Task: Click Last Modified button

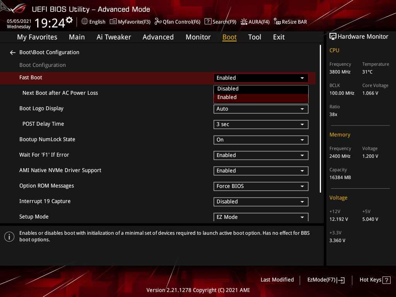Action: [277, 280]
